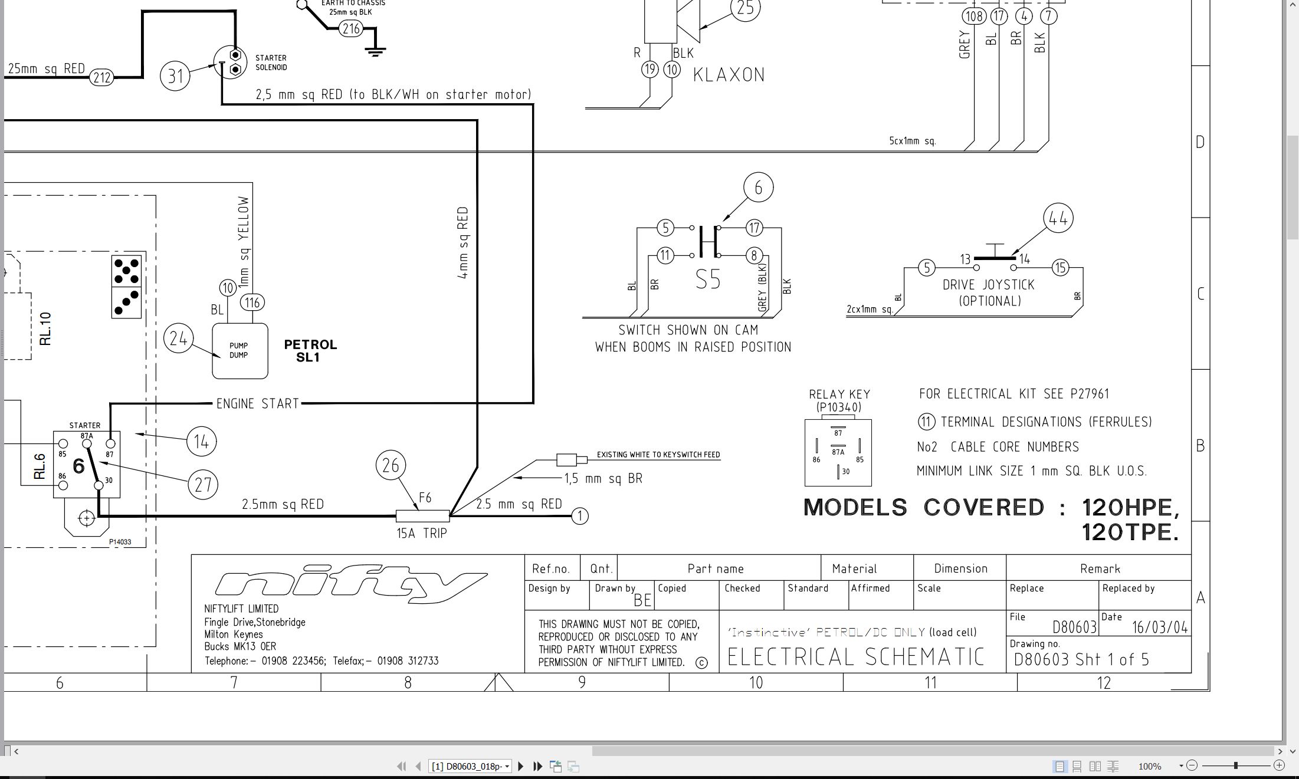
Task: Select single page view layout
Action: [1060, 766]
